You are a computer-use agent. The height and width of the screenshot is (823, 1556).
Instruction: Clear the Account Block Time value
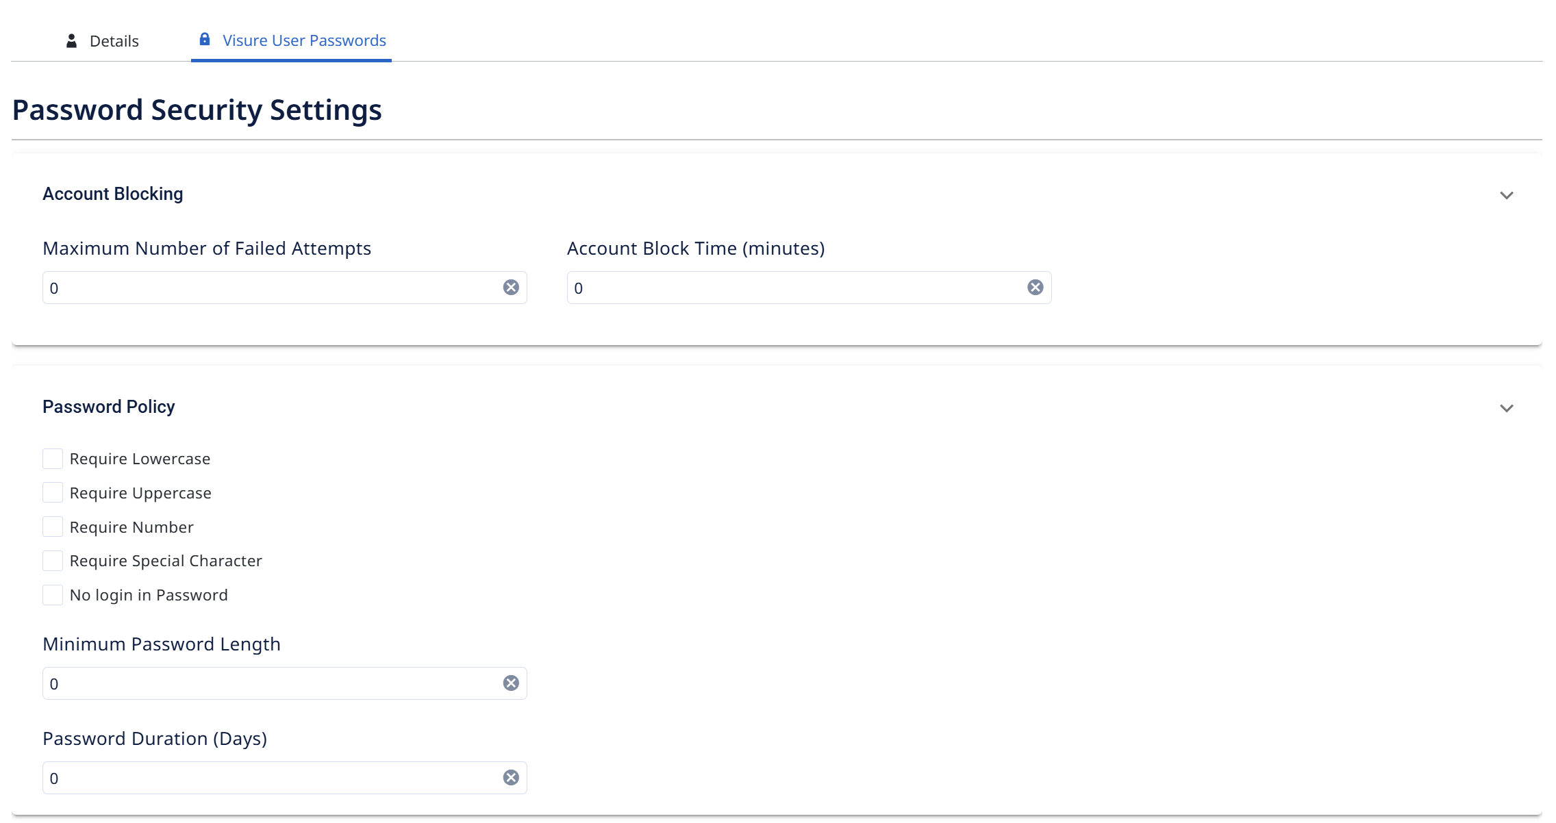(1036, 288)
